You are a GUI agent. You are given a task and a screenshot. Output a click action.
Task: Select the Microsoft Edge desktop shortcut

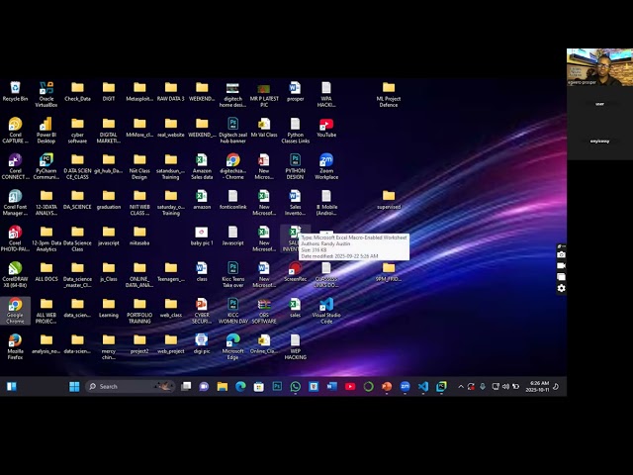pos(232,341)
